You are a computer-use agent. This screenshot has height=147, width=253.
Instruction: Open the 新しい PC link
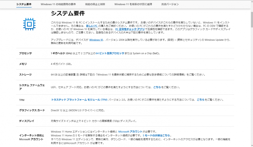[92, 26]
